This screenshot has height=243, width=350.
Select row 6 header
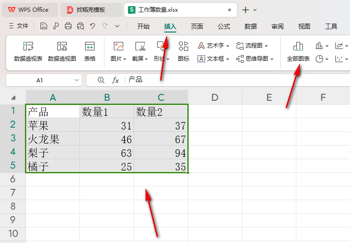point(13,179)
